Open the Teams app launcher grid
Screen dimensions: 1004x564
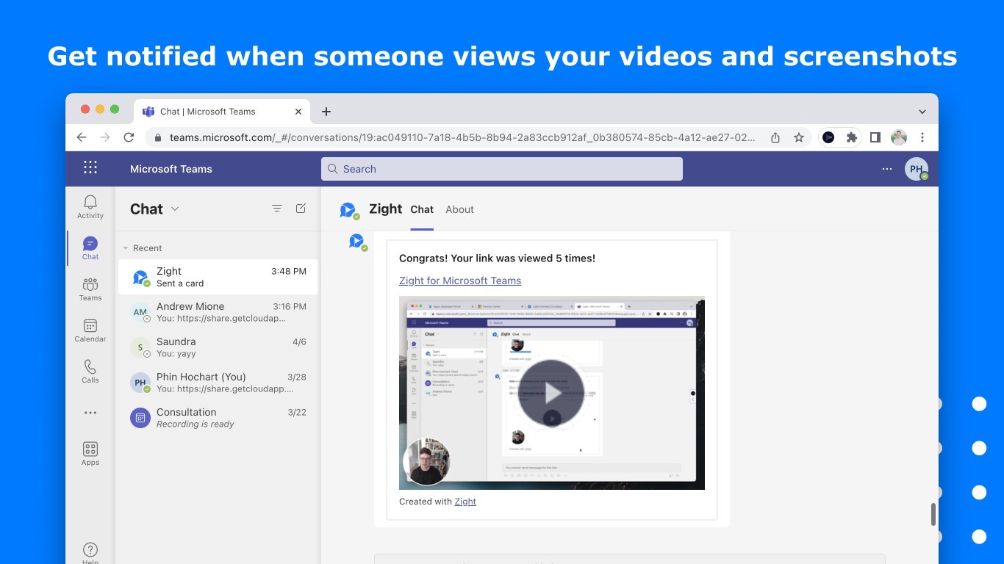coord(90,167)
